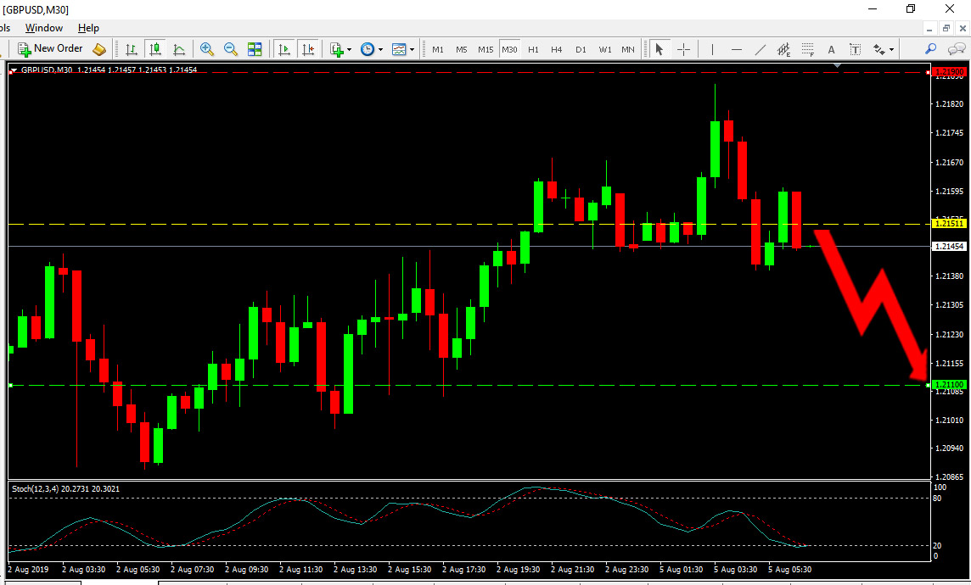Draw a horizontal line with toolbar tool
This screenshot has height=585, width=971.
click(x=736, y=49)
